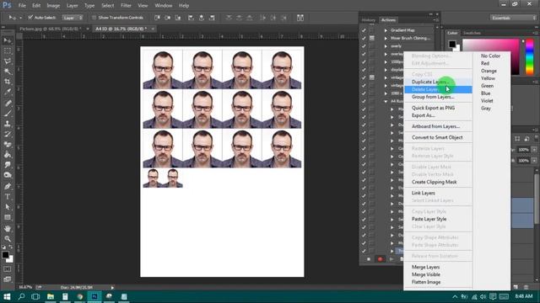The width and height of the screenshot is (540, 303).
Task: Expand the Gradient Map action
Action: pos(386,30)
